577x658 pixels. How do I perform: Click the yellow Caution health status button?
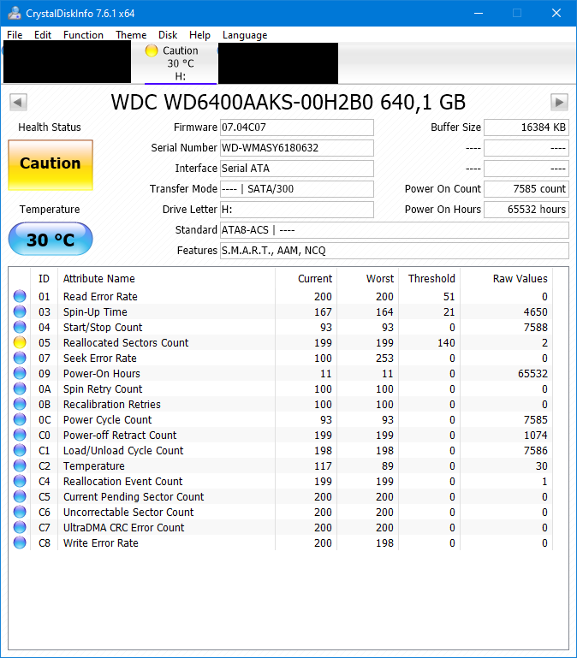[51, 165]
